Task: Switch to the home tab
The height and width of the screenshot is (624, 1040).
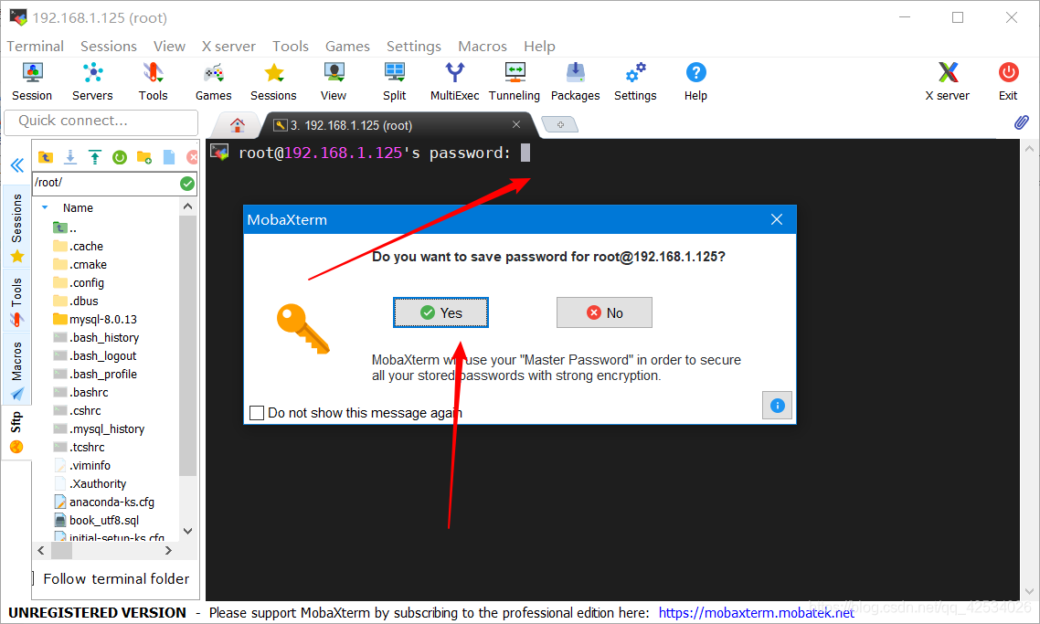Action: 238,124
